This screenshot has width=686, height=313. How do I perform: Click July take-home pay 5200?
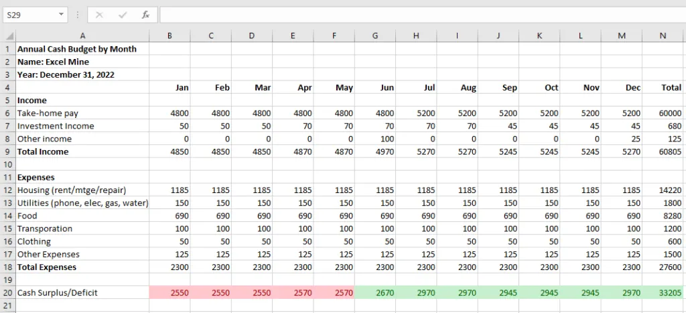click(416, 113)
